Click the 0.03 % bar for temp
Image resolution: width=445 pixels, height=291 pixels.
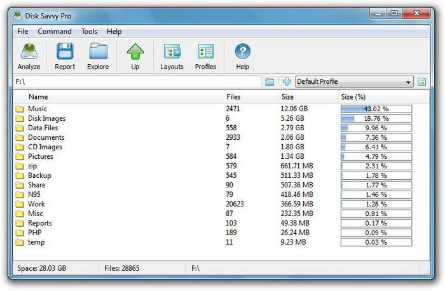pyautogui.click(x=376, y=242)
